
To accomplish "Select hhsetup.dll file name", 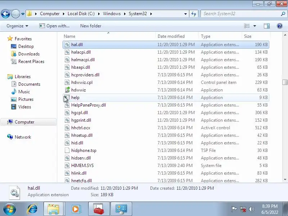I will point(82,135).
